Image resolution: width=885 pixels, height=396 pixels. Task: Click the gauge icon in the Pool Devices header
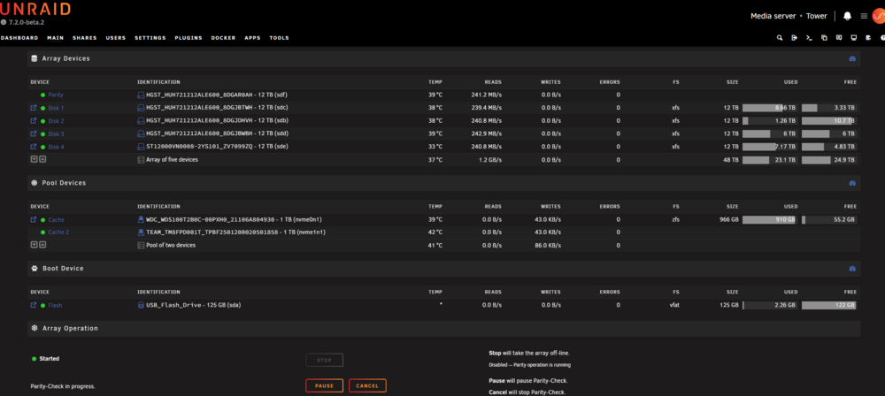[x=852, y=183]
